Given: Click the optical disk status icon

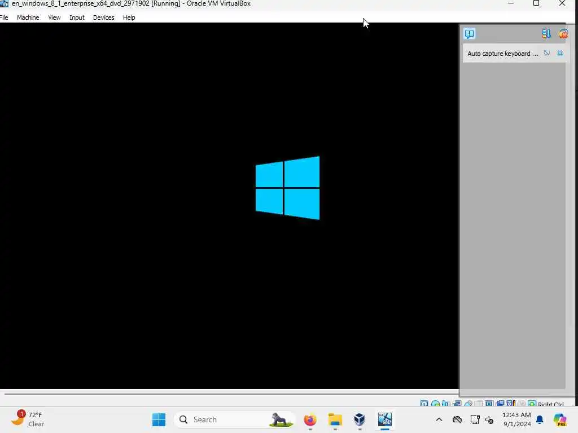Looking at the screenshot, I should tap(435, 404).
